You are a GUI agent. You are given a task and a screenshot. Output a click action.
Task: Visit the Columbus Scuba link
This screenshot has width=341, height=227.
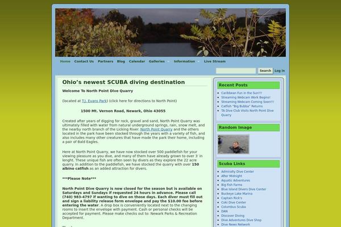(234, 207)
